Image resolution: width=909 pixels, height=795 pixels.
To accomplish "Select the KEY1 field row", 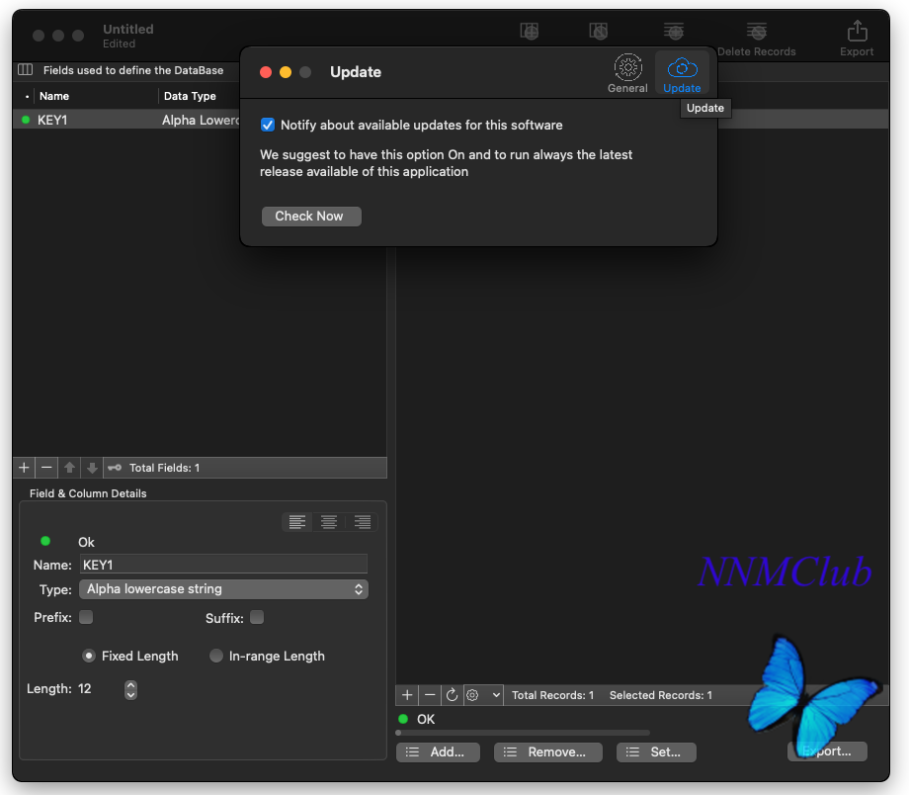I will pyautogui.click(x=125, y=120).
